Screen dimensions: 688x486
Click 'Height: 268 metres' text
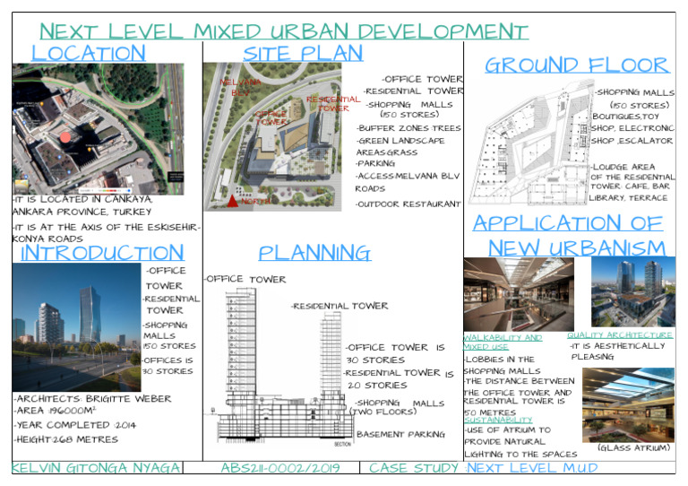coord(66,439)
